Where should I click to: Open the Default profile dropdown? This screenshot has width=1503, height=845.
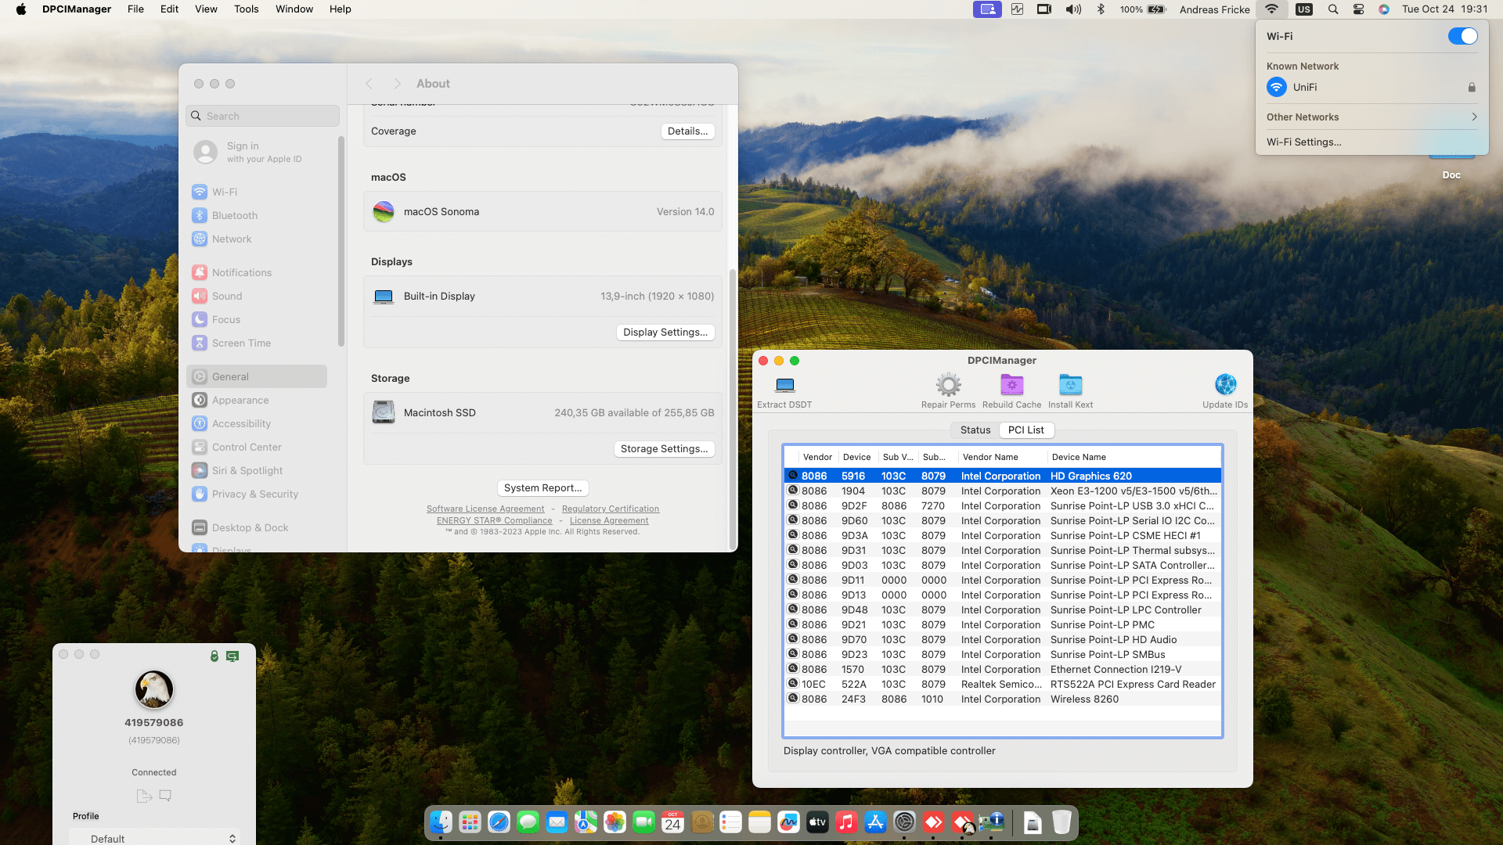click(154, 838)
